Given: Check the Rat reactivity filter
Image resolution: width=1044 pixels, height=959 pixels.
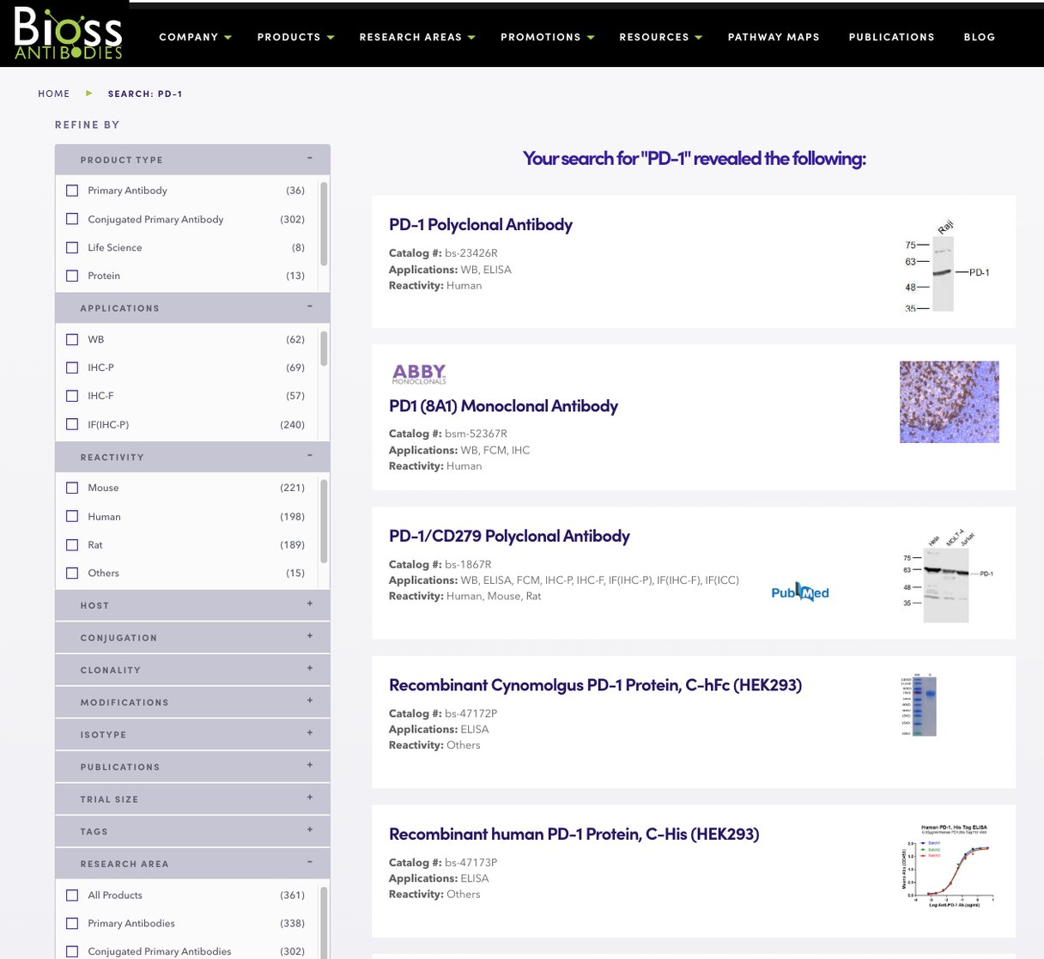Looking at the screenshot, I should pyautogui.click(x=72, y=545).
